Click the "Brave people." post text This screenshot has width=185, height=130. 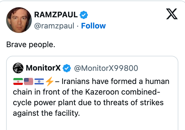pyautogui.click(x=31, y=45)
